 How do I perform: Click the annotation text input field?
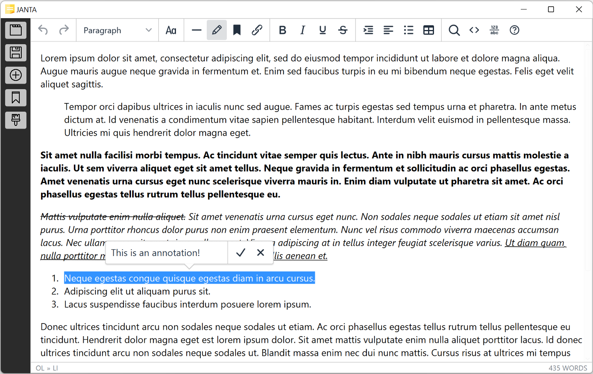click(x=167, y=252)
